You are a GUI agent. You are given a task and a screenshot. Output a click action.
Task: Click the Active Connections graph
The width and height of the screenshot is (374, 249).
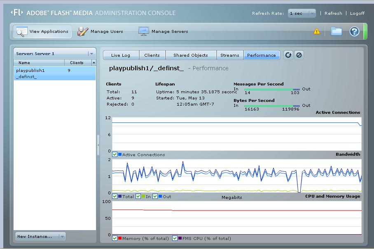click(236, 134)
